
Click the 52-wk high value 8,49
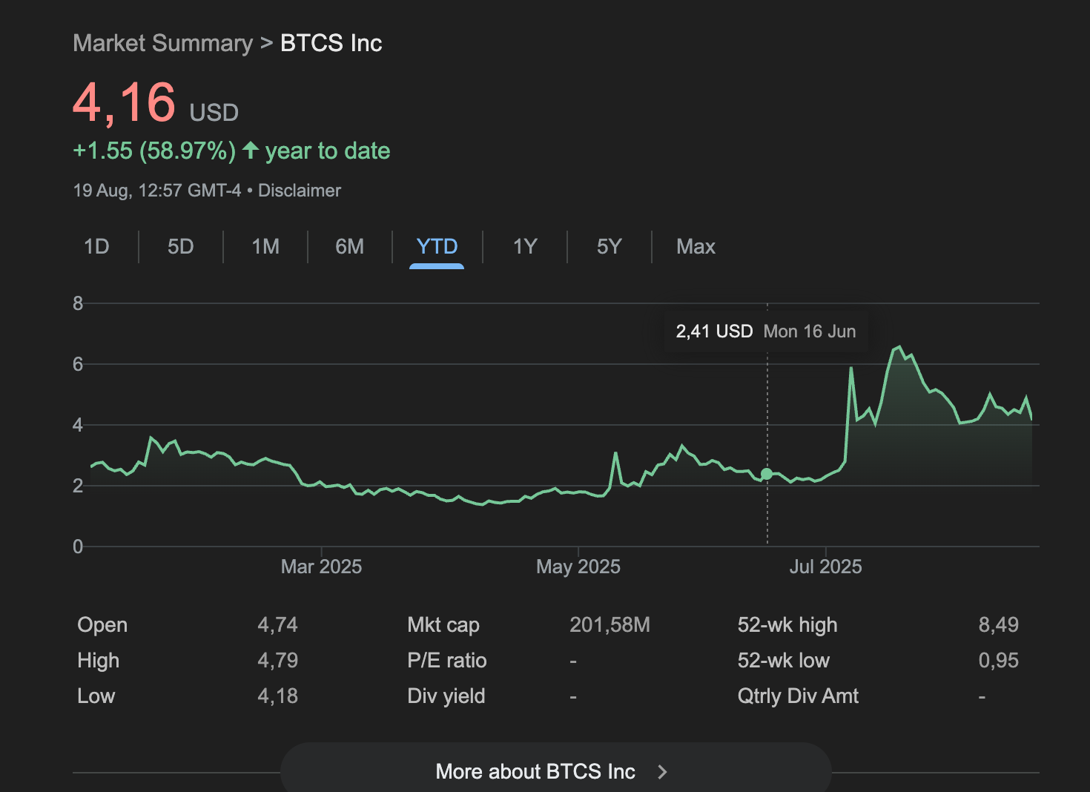click(x=998, y=625)
